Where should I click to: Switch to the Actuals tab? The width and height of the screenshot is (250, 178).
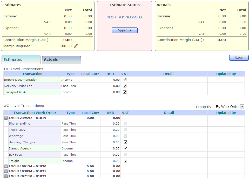(x=51, y=59)
